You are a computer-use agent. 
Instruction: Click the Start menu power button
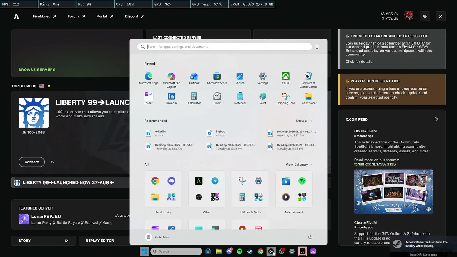pos(310,237)
